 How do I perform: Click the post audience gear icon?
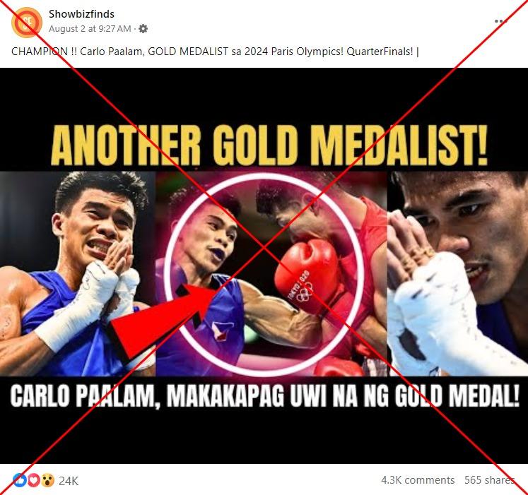143,29
